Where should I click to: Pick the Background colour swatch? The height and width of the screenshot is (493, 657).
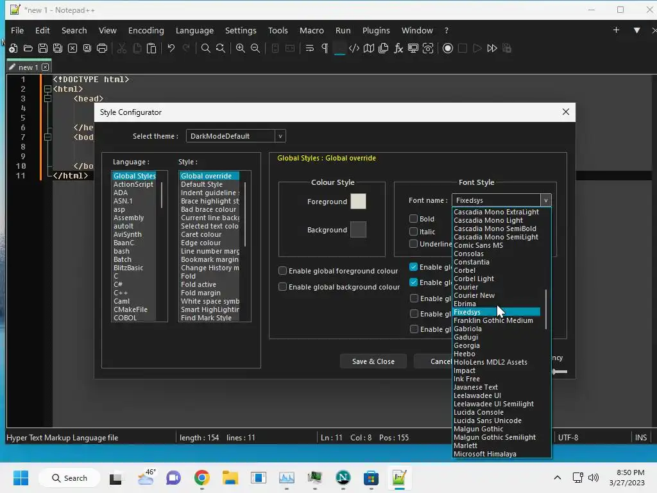(x=358, y=229)
